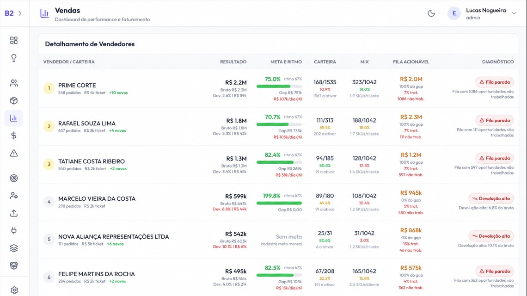The image size is (527, 296).
Task: Click the R$ 2.2M result value
Action: tap(236, 83)
